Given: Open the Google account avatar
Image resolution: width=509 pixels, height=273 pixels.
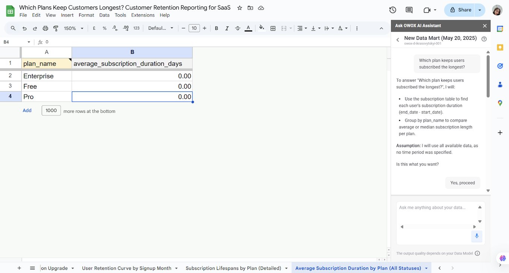Looking at the screenshot, I should (497, 10).
